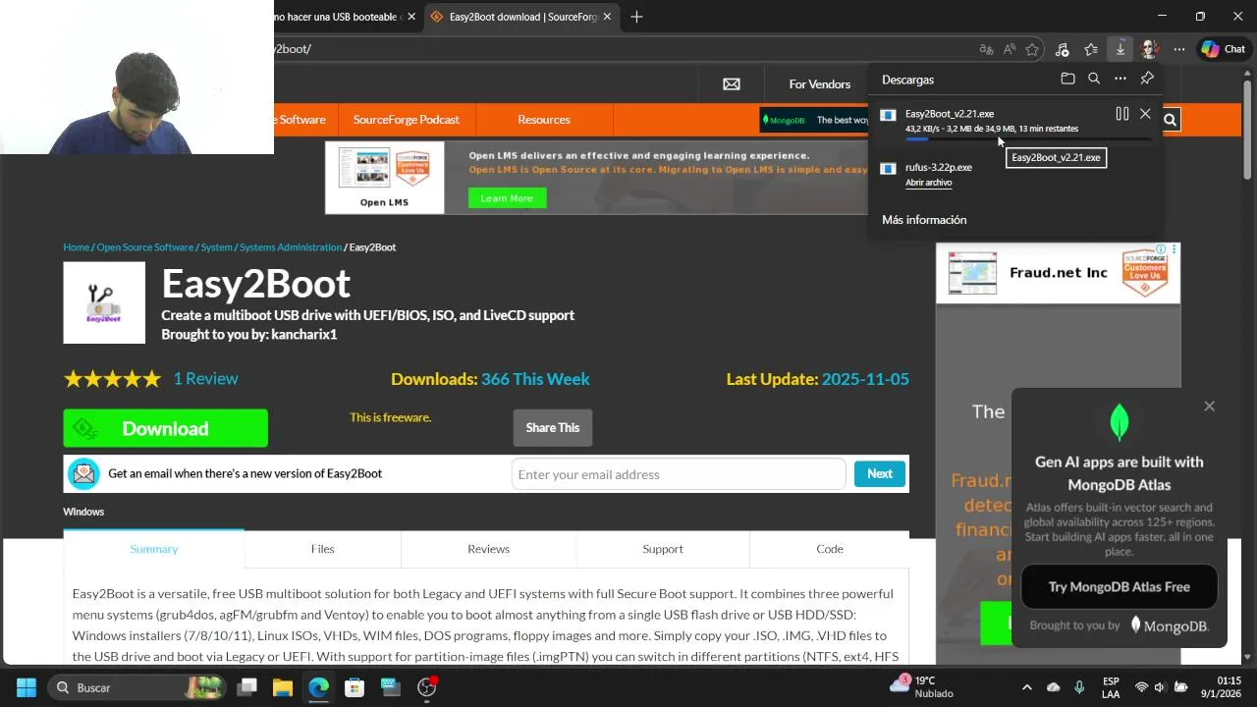Viewport: 1257px width, 707px height.
Task: Click the microphone tray icon
Action: 1079,687
